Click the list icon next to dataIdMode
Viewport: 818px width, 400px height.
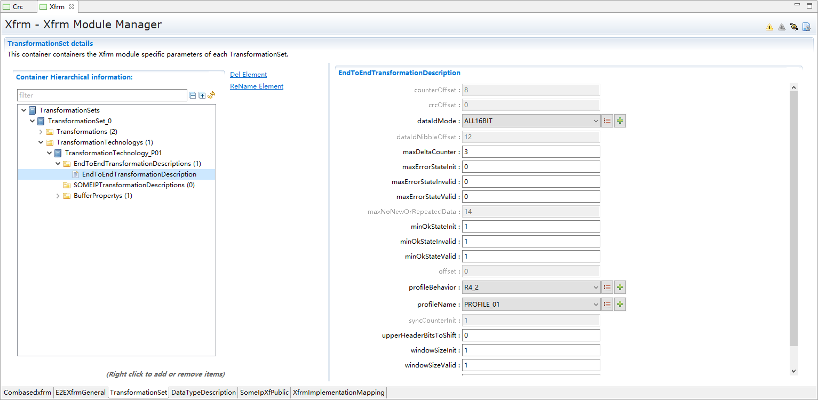[x=607, y=121]
